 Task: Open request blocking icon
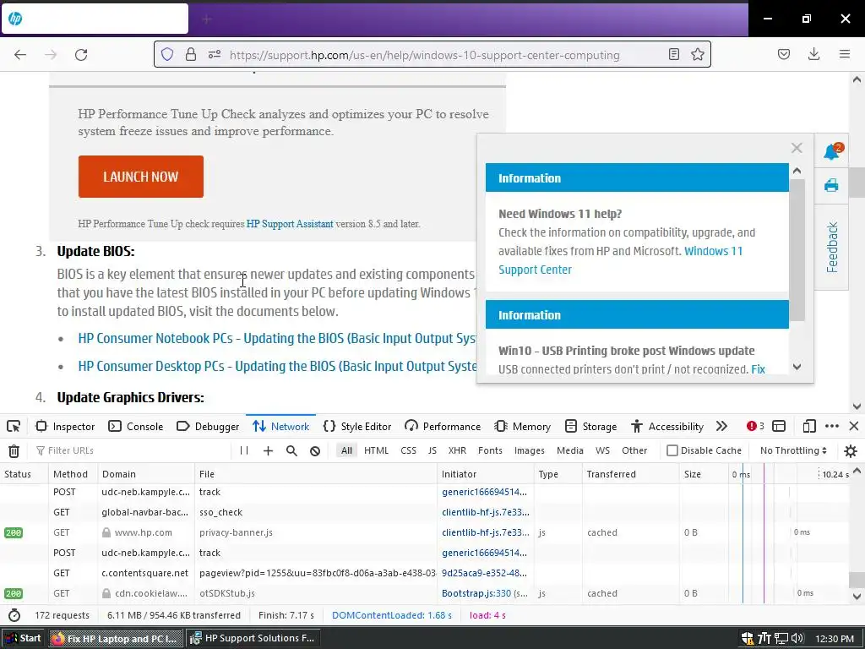[x=315, y=451]
